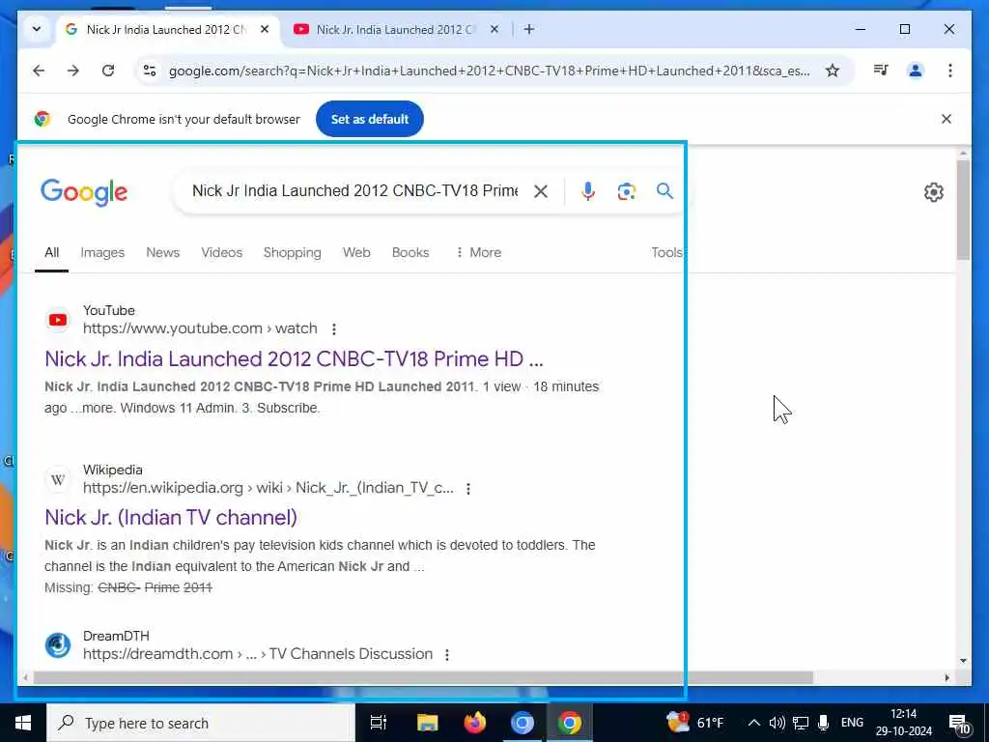
Task: Click the microphone icon in system tray
Action: tap(823, 723)
